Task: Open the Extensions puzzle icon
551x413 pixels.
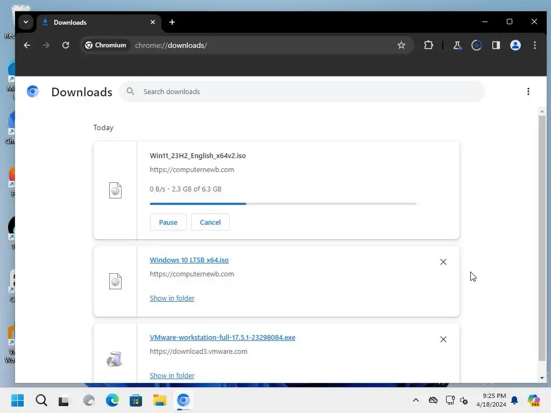Action: click(428, 45)
